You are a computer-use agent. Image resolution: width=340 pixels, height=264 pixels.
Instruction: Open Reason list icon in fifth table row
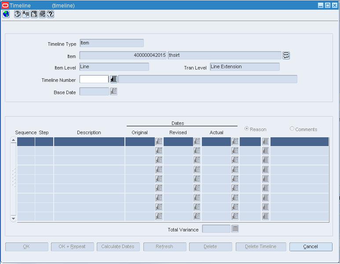(x=265, y=179)
